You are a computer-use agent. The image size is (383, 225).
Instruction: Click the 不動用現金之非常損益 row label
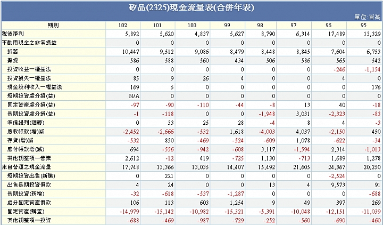[29, 43]
